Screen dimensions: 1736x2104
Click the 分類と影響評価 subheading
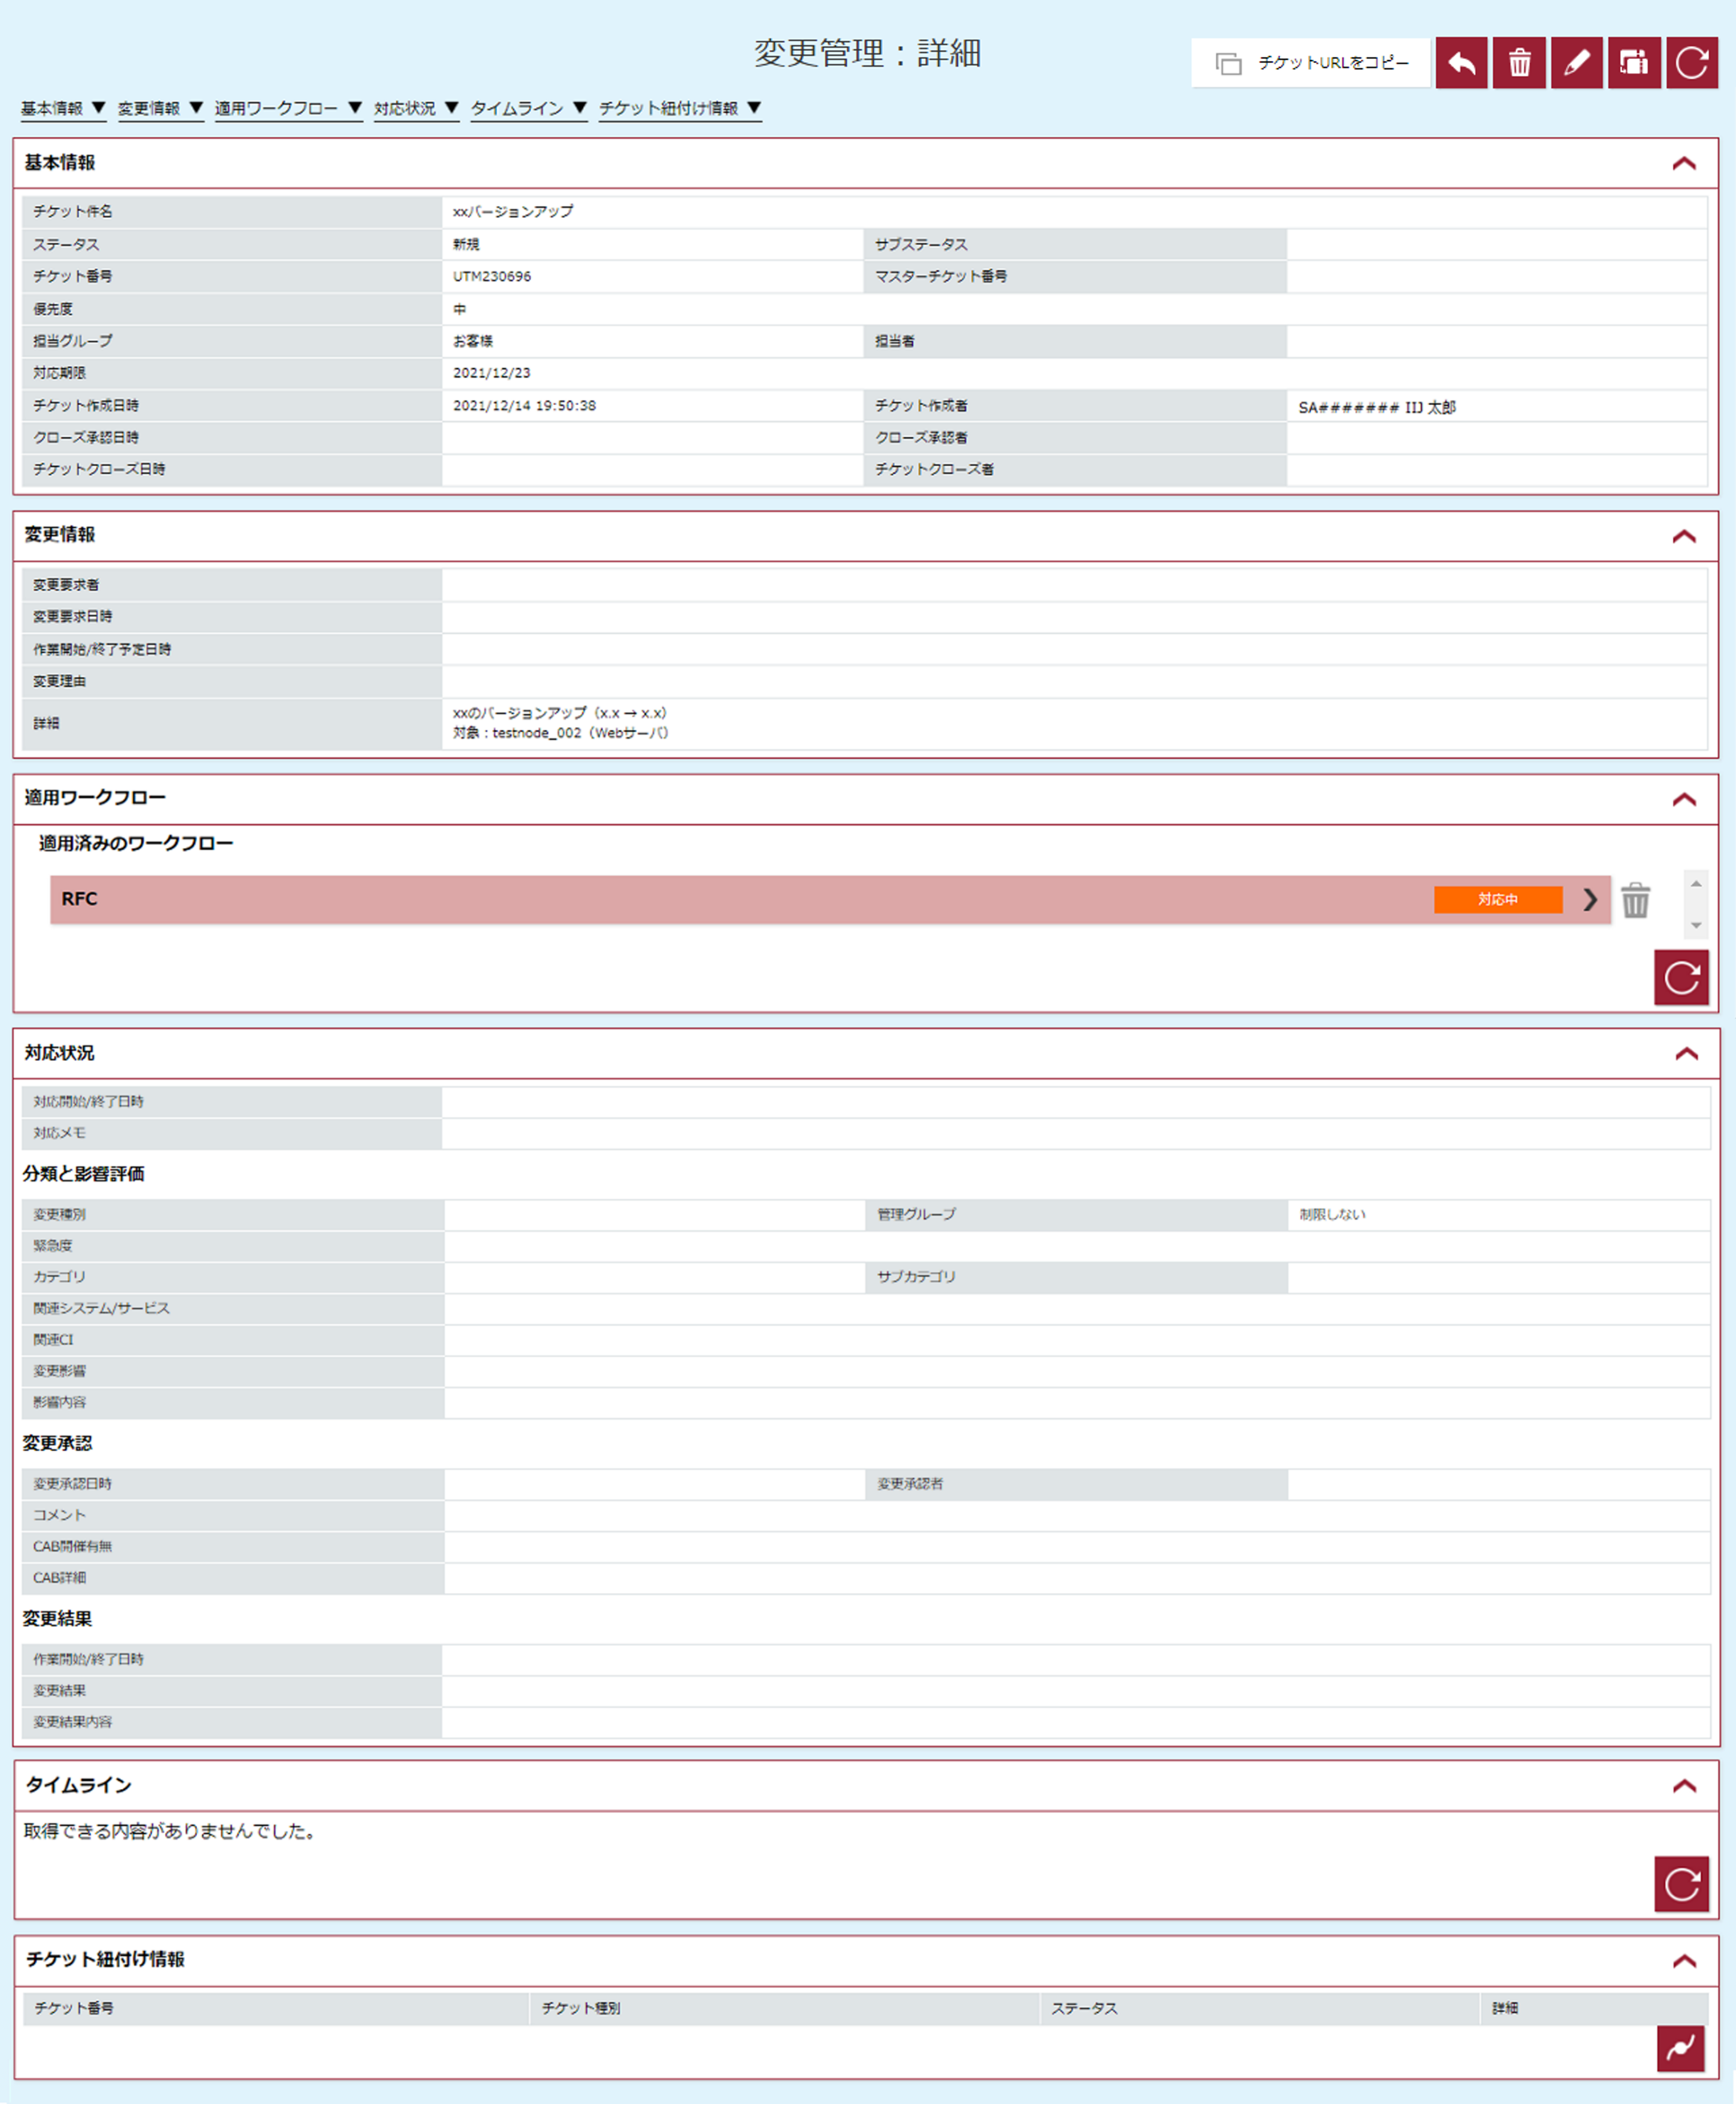(84, 1174)
